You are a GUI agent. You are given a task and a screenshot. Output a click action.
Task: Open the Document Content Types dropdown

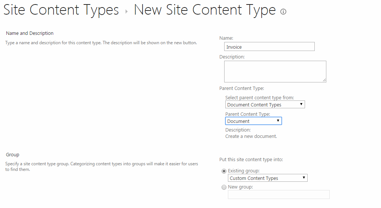[265, 105]
